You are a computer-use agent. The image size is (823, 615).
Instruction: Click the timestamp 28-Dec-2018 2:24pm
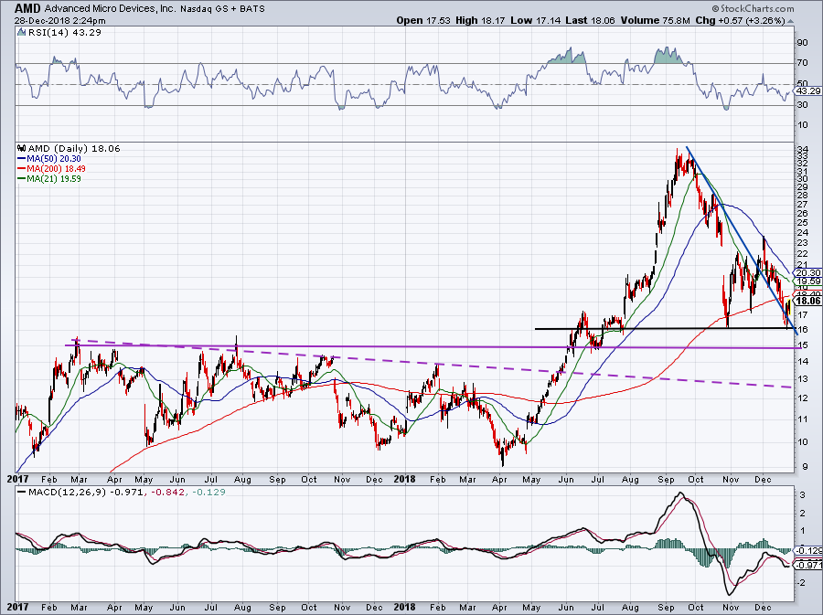(x=59, y=21)
